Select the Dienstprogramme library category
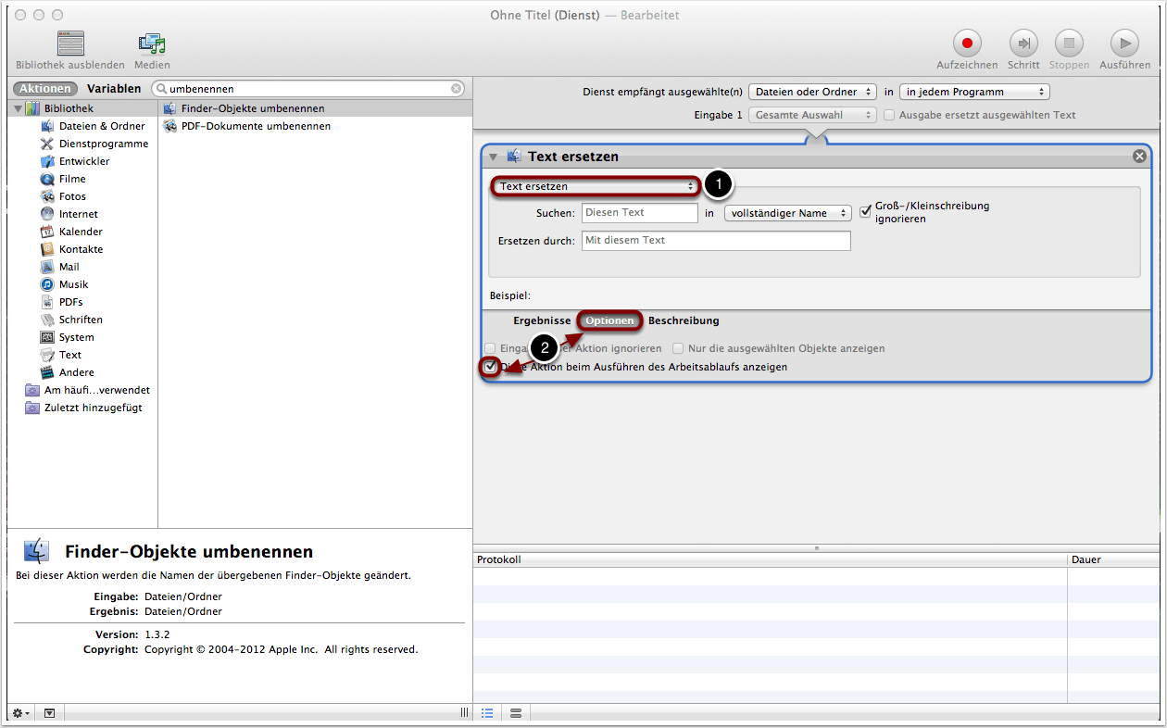Image resolution: width=1167 pixels, height=728 pixels. [x=103, y=144]
